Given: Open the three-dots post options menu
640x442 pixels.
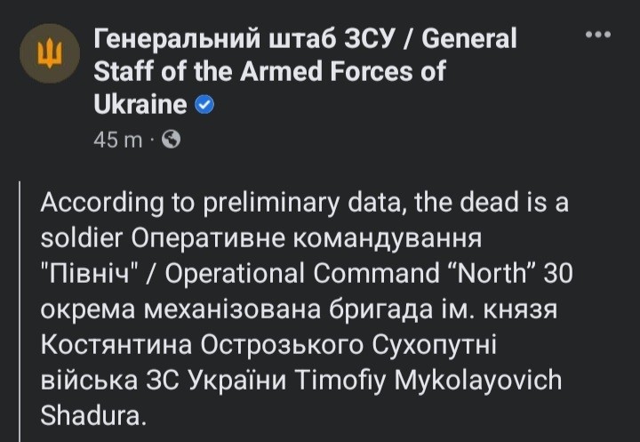Looking at the screenshot, I should point(598,35).
